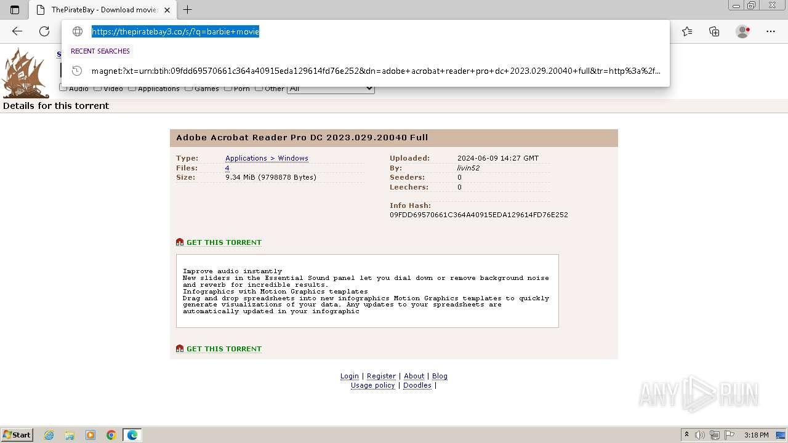Image resolution: width=788 pixels, height=443 pixels.
Task: Open the Usage policy link
Action: click(372, 385)
